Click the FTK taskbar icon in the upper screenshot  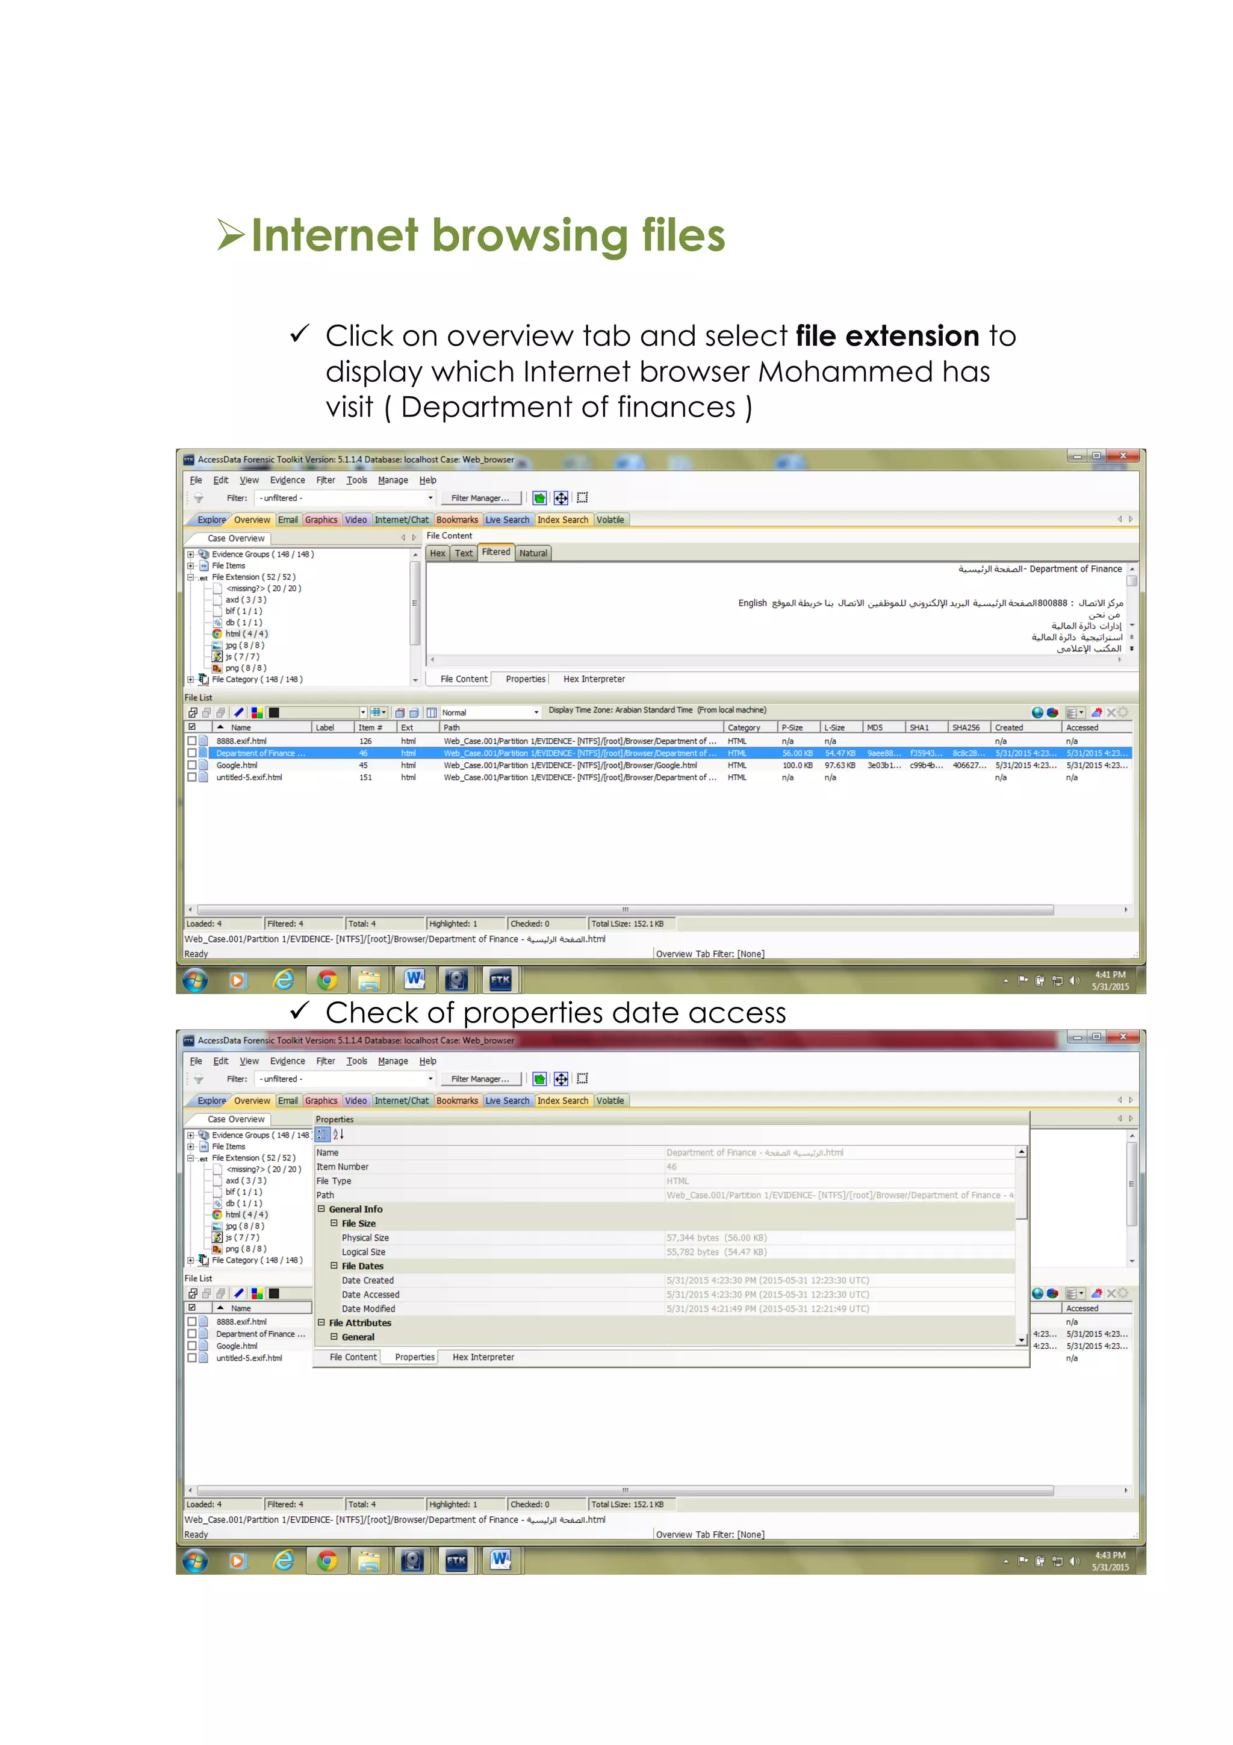[x=500, y=980]
